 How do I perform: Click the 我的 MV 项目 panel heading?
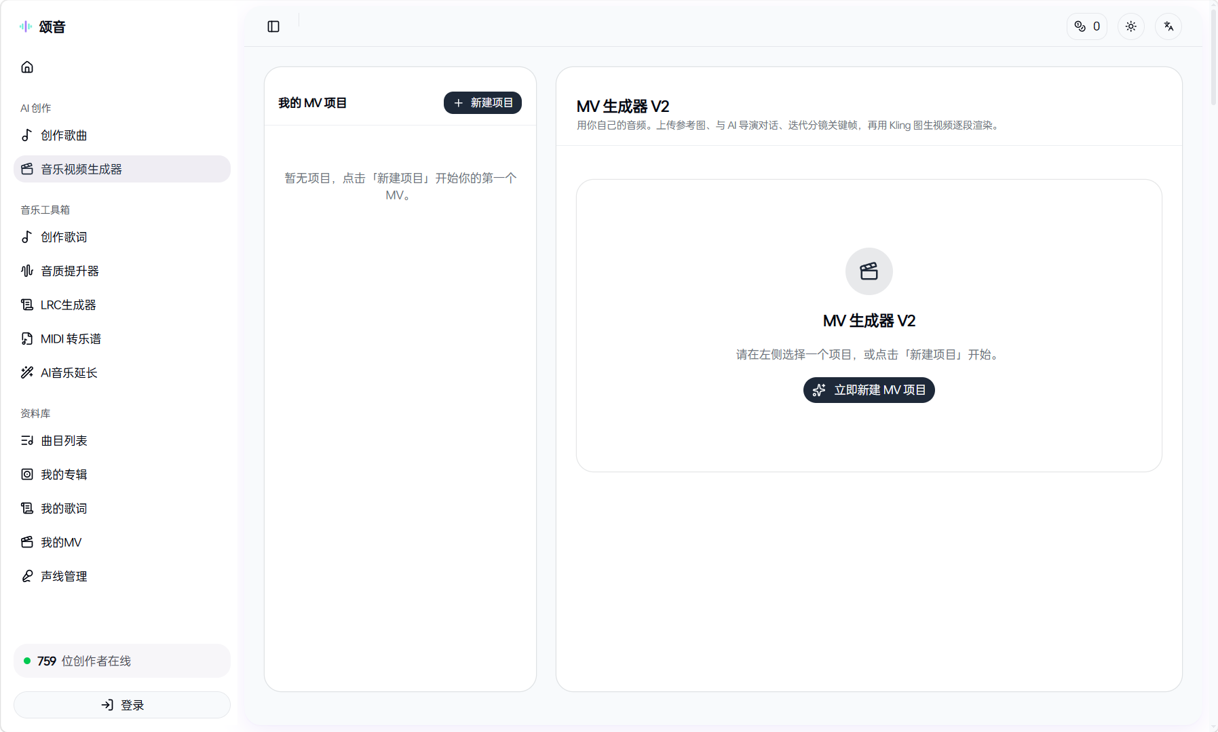pos(312,103)
